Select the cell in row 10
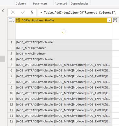119x126 pixels. pyautogui.click(x=64, y=93)
